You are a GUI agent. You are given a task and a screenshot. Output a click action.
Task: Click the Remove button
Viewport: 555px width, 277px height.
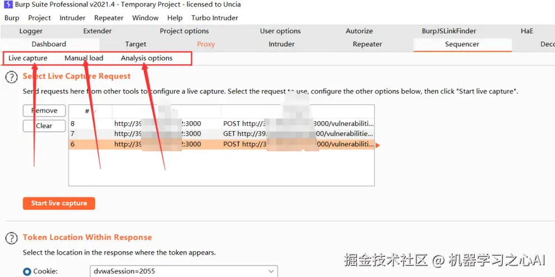[x=44, y=110]
